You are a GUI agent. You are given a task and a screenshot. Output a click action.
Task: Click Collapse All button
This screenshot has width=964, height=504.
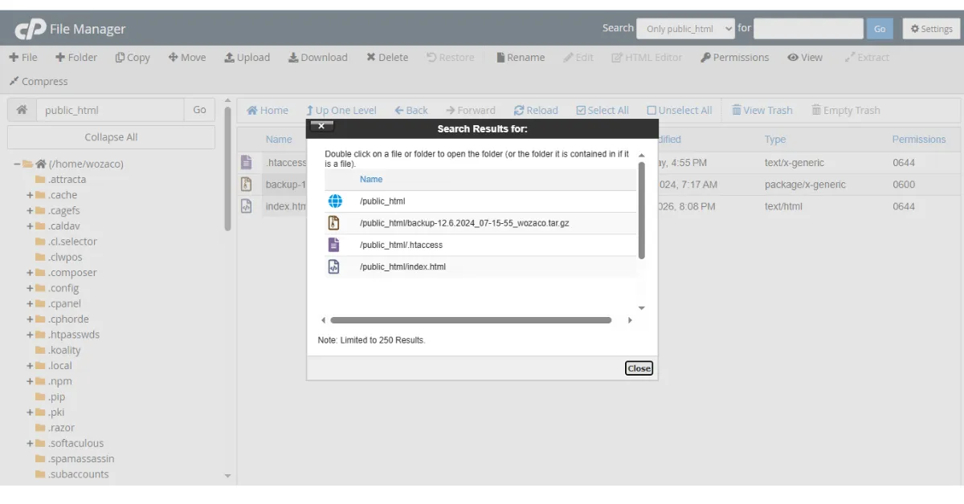click(111, 137)
